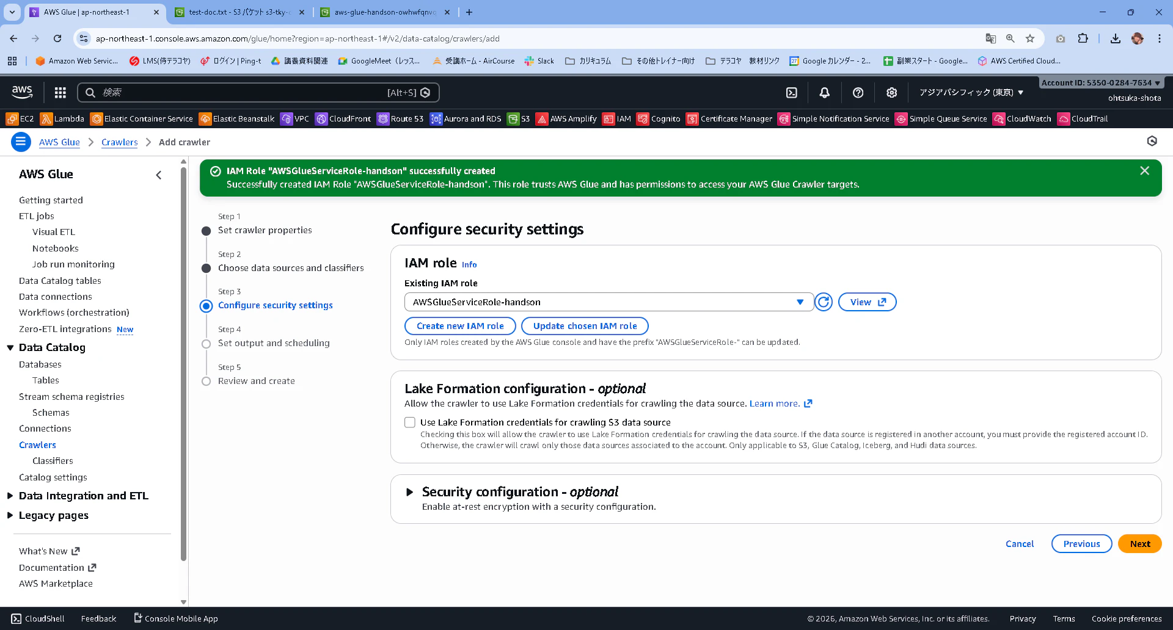
Task: Open the VPC favorite shortcut
Action: click(294, 119)
